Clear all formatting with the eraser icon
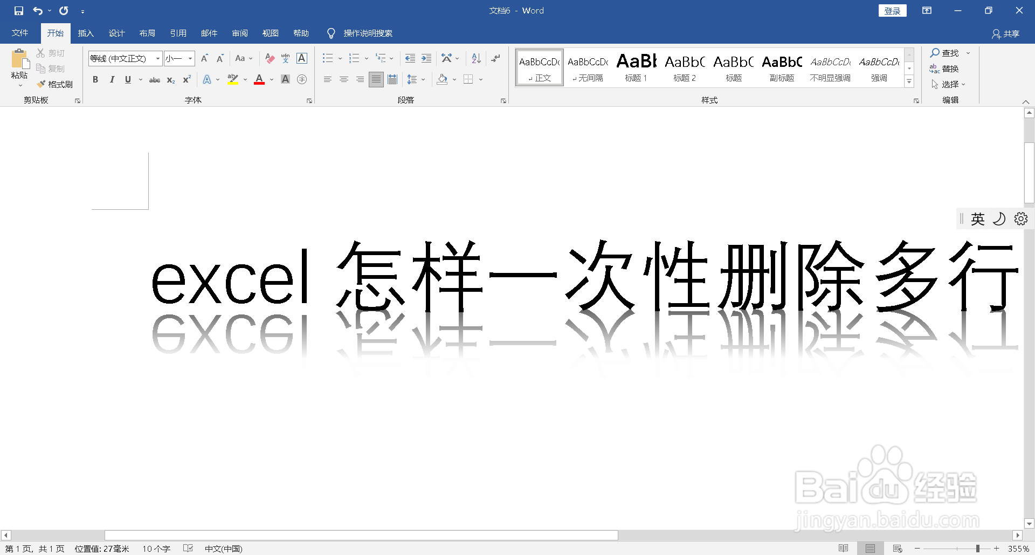Image resolution: width=1035 pixels, height=555 pixels. tap(269, 58)
